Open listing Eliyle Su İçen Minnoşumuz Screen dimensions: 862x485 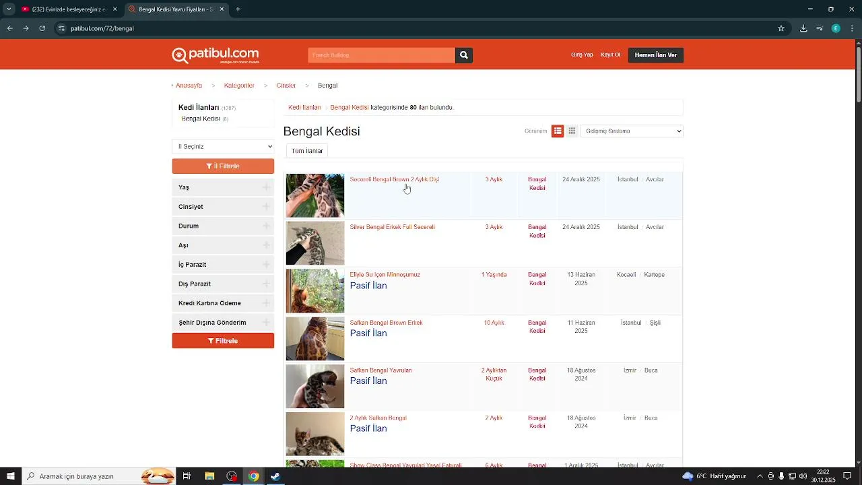385,275
